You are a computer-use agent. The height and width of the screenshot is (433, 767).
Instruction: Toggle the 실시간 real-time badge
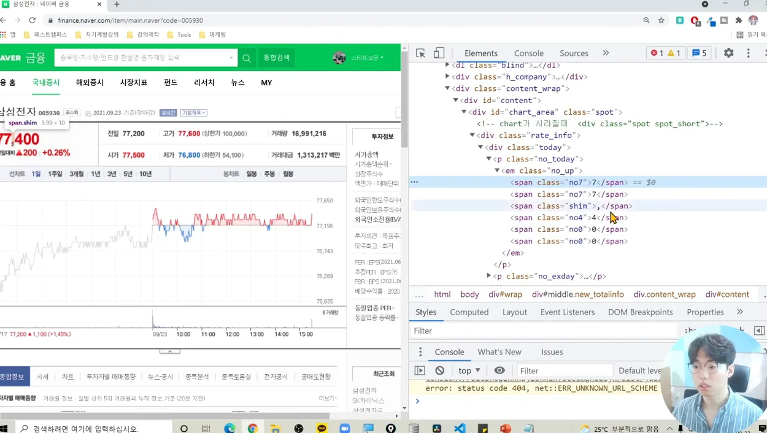168,113
